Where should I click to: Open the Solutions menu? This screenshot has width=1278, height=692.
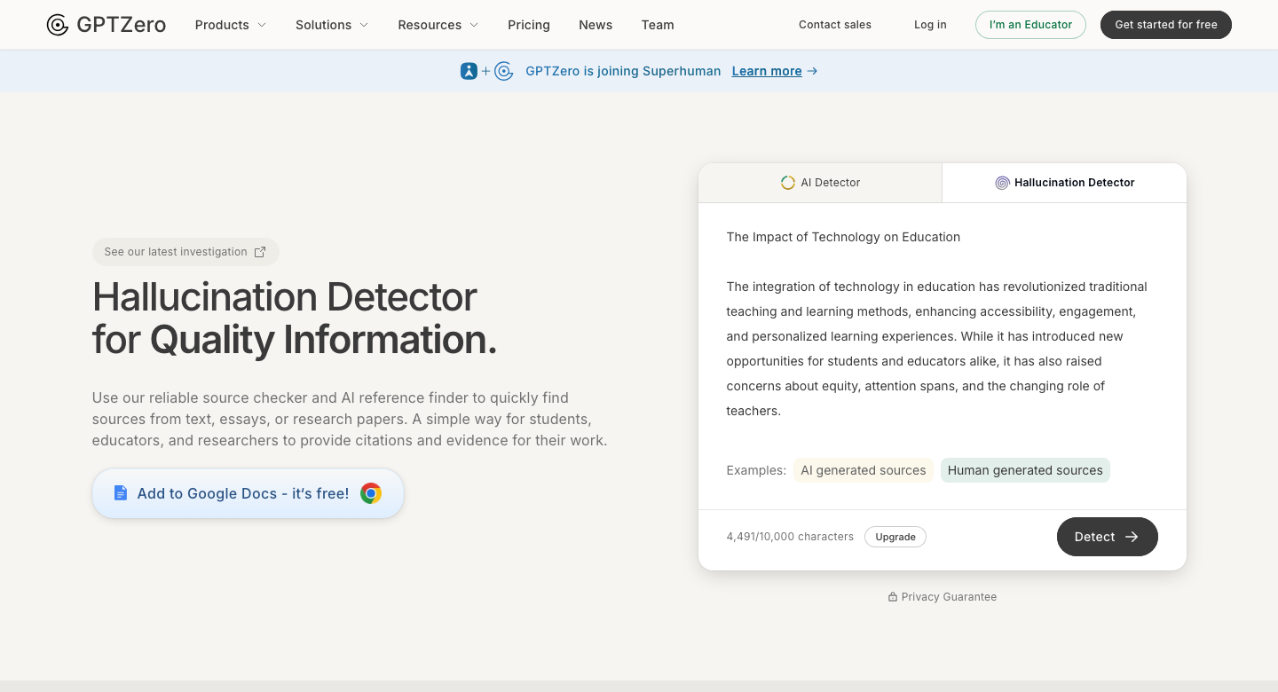[332, 25]
